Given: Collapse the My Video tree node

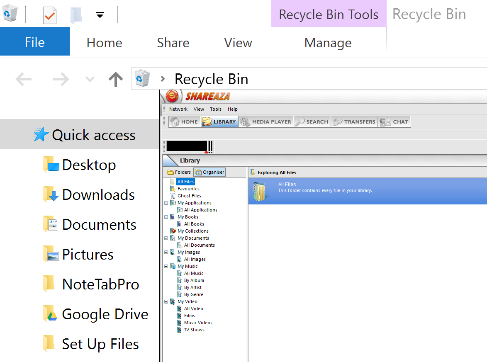Looking at the screenshot, I should coord(166,301).
